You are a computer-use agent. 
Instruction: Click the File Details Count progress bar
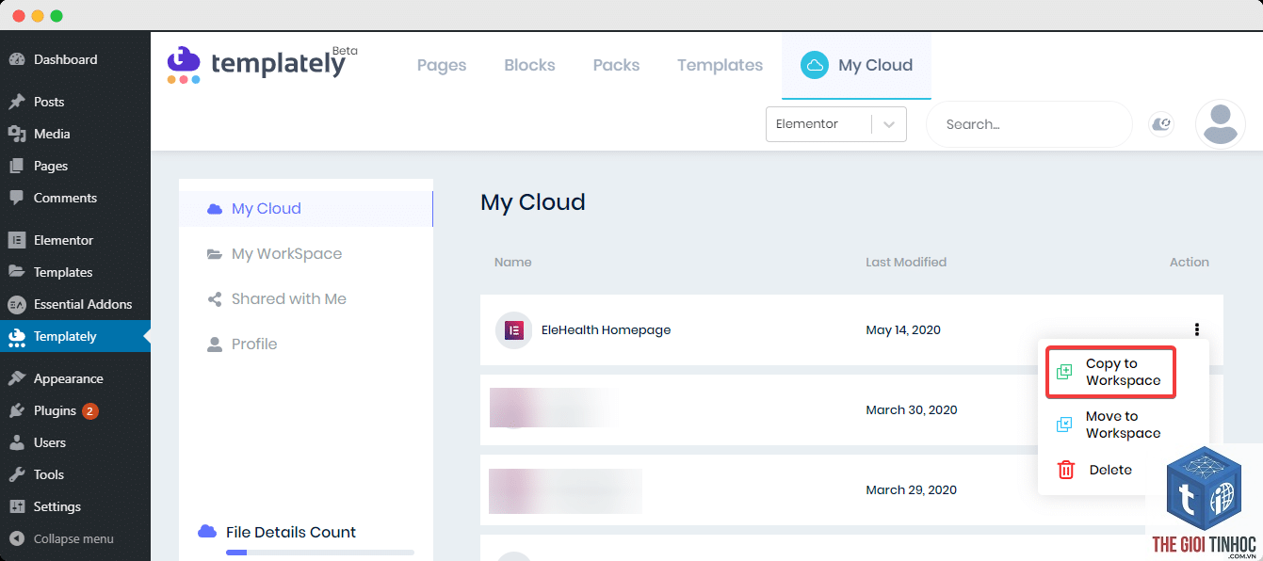coord(320,553)
